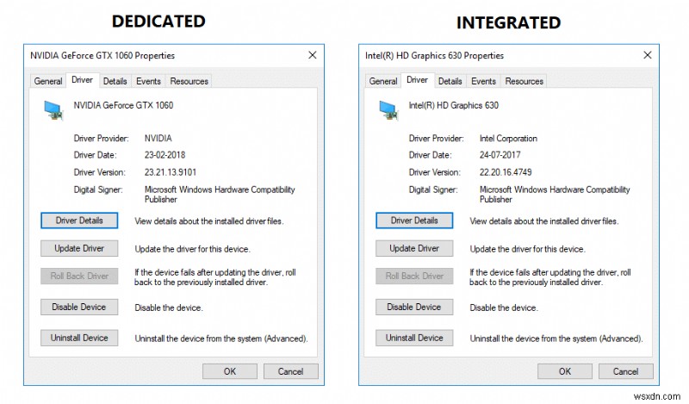This screenshot has height=404, width=689.
Task: Click the driver version 23.21.13.9101
Action: point(171,172)
